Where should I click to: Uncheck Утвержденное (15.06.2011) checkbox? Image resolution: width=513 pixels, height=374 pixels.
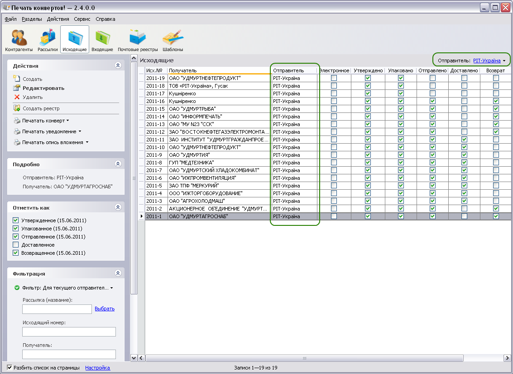tap(16, 220)
